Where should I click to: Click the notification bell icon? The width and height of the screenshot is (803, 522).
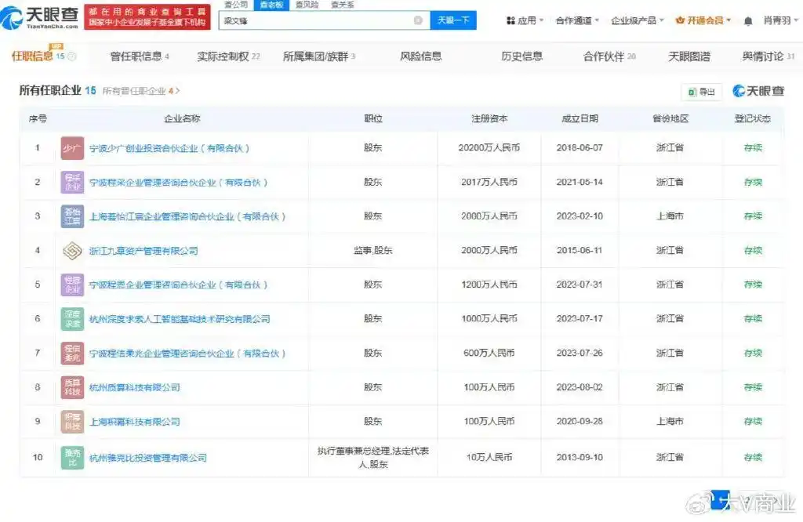747,20
